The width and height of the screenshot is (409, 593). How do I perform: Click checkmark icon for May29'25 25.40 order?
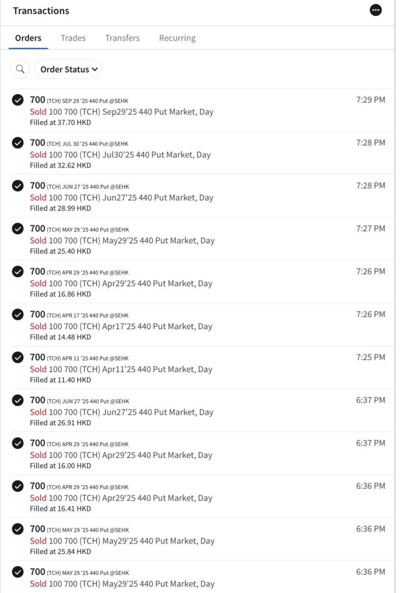pyautogui.click(x=18, y=229)
